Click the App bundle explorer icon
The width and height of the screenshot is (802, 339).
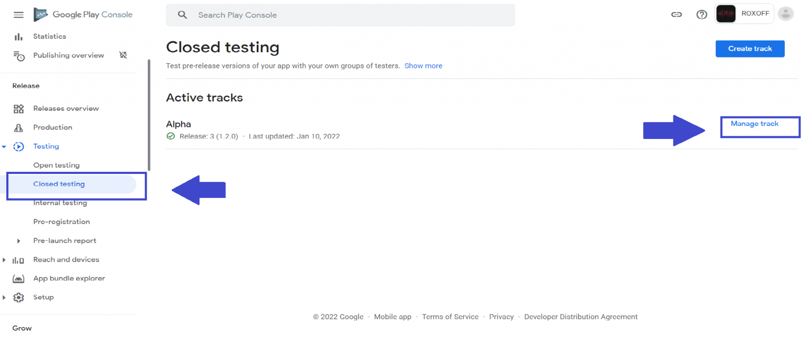(19, 278)
